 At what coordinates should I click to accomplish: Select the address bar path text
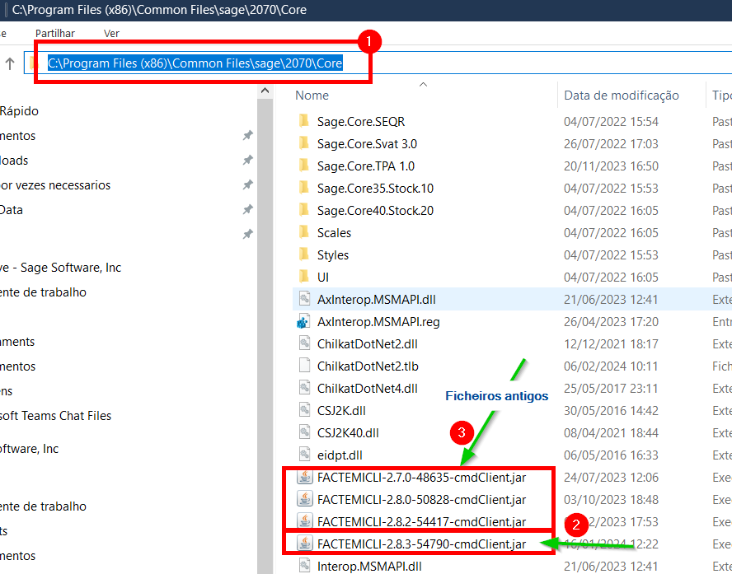point(195,63)
